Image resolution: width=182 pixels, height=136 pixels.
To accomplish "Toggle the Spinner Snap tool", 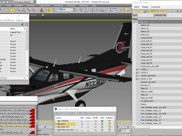I will point(34,10).
